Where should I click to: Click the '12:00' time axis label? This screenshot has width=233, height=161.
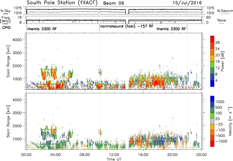click(114, 155)
